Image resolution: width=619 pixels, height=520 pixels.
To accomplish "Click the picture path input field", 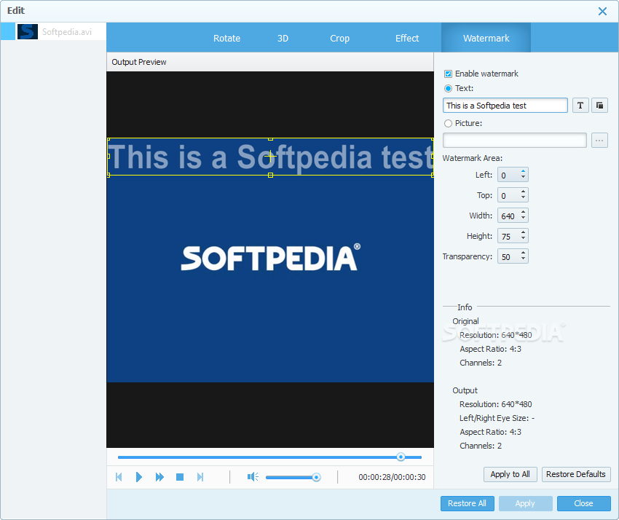I will click(x=514, y=140).
